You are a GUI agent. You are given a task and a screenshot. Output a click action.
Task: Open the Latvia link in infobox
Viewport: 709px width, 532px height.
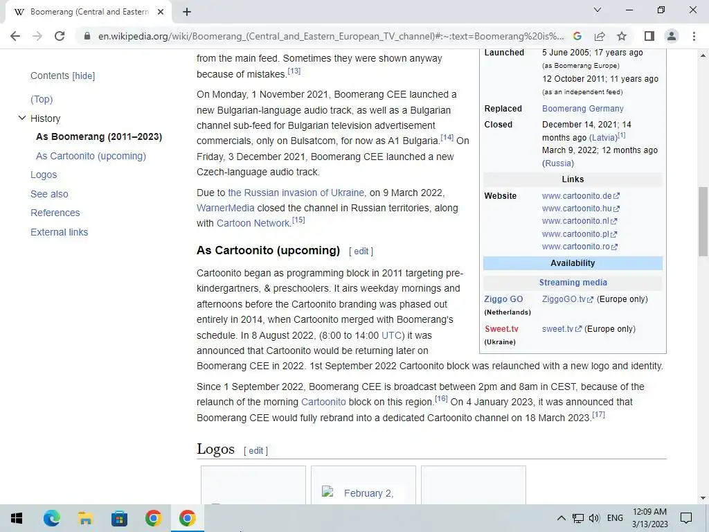click(x=604, y=138)
